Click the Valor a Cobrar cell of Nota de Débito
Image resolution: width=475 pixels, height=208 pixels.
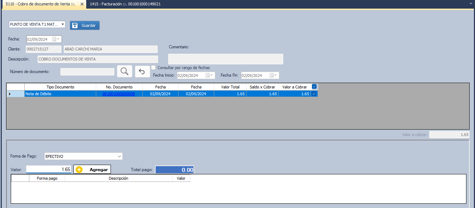294,94
